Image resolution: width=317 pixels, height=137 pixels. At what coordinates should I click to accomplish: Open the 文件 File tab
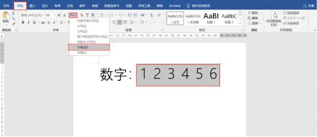[x=6, y=6]
